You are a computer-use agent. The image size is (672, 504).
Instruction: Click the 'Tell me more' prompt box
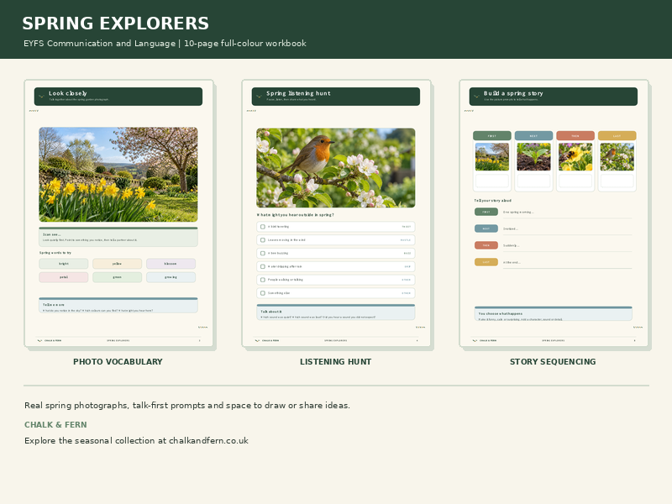[x=118, y=306]
